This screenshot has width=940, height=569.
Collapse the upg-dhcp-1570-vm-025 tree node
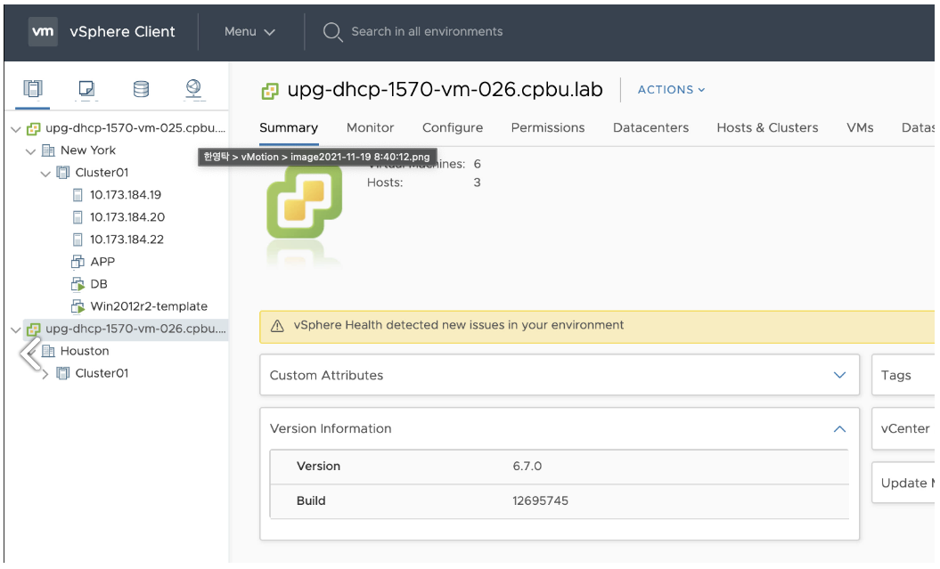pos(16,129)
